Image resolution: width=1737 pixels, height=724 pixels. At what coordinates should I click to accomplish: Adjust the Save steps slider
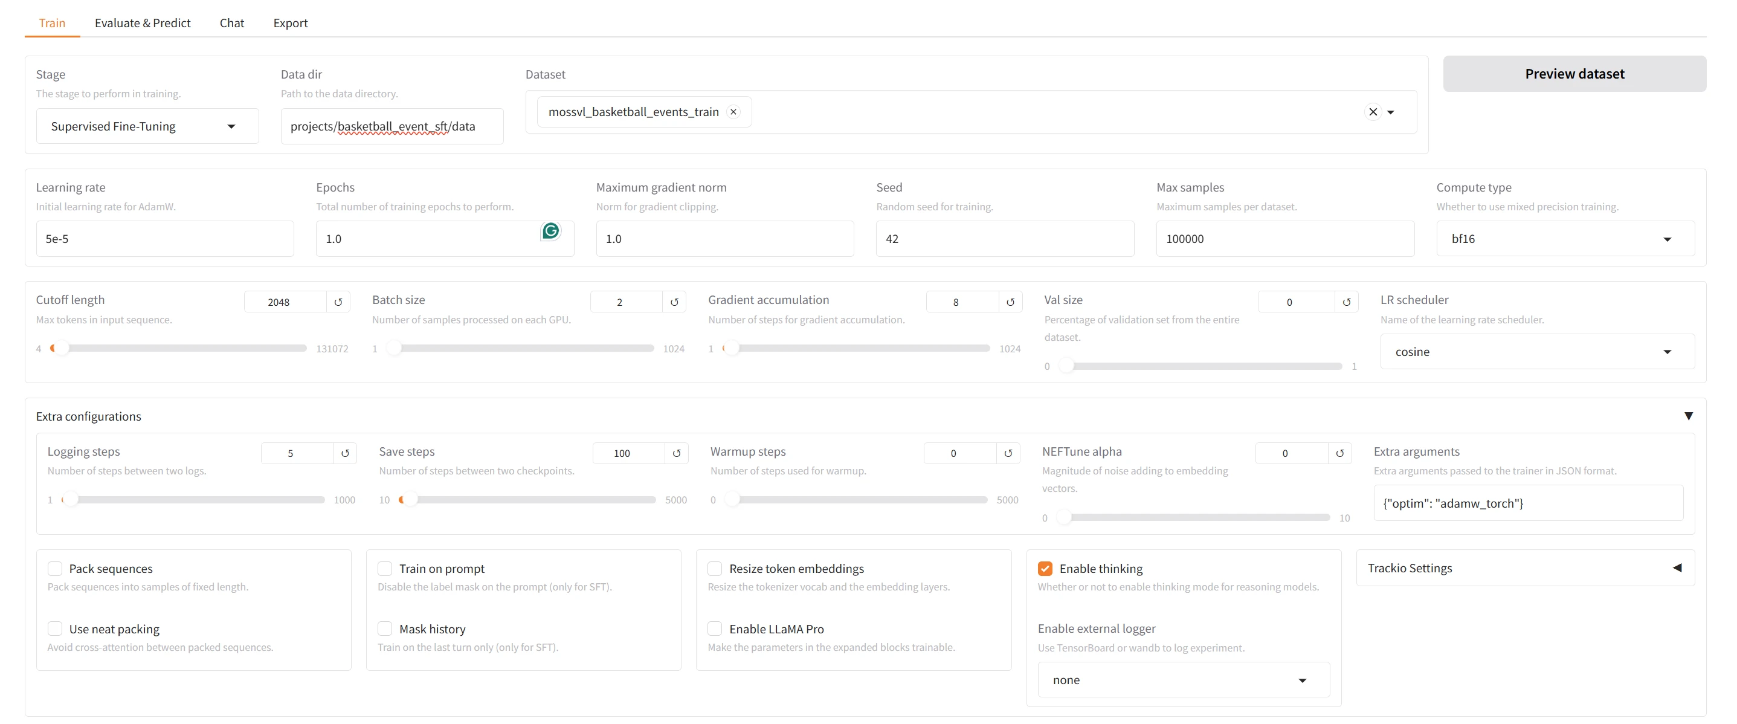(527, 499)
